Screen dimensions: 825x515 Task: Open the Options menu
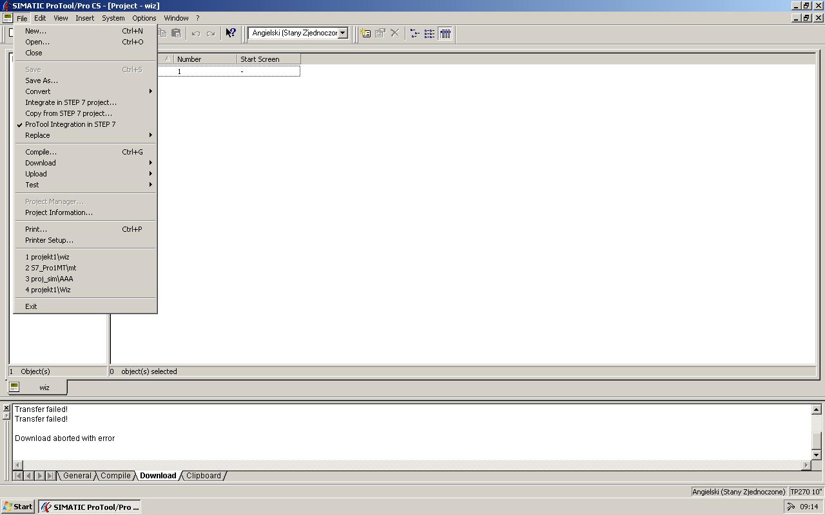[144, 18]
